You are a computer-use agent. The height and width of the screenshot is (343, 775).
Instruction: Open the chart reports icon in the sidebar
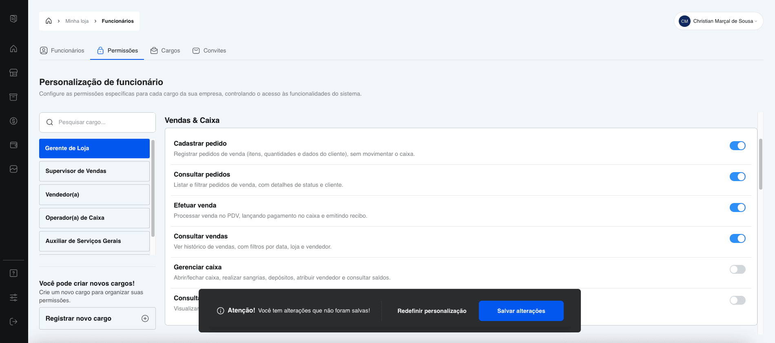tap(13, 169)
